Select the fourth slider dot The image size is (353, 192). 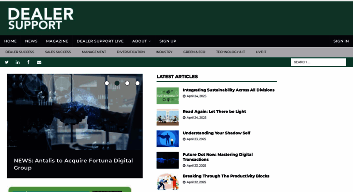coord(137,83)
